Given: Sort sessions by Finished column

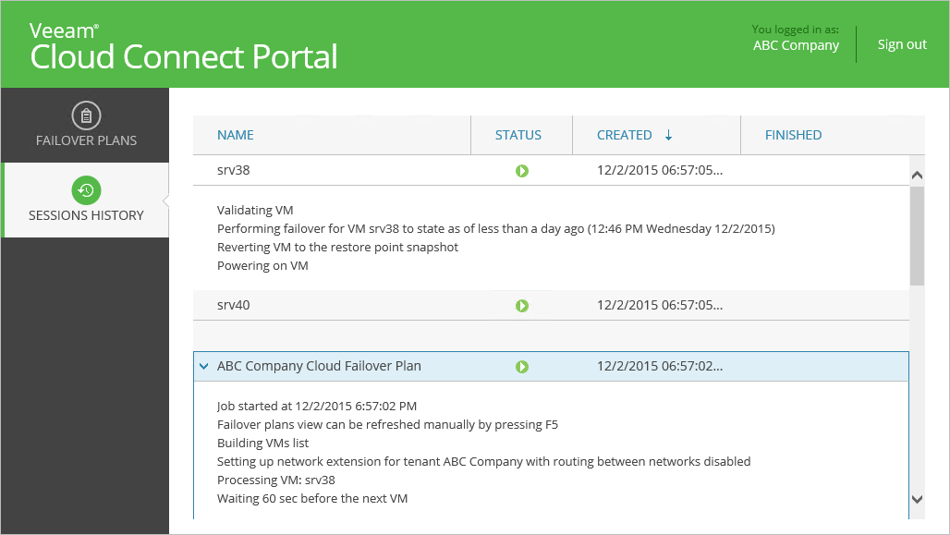Looking at the screenshot, I should coord(793,135).
